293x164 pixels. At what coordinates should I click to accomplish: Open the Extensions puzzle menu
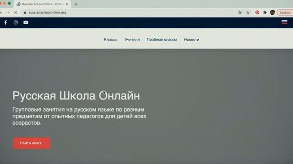point(265,12)
